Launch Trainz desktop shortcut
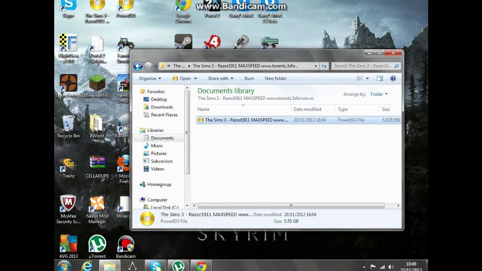 [x=69, y=167]
